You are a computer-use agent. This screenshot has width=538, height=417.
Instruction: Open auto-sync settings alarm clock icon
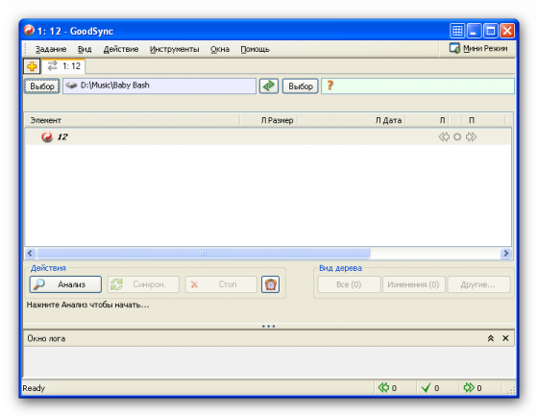270,284
